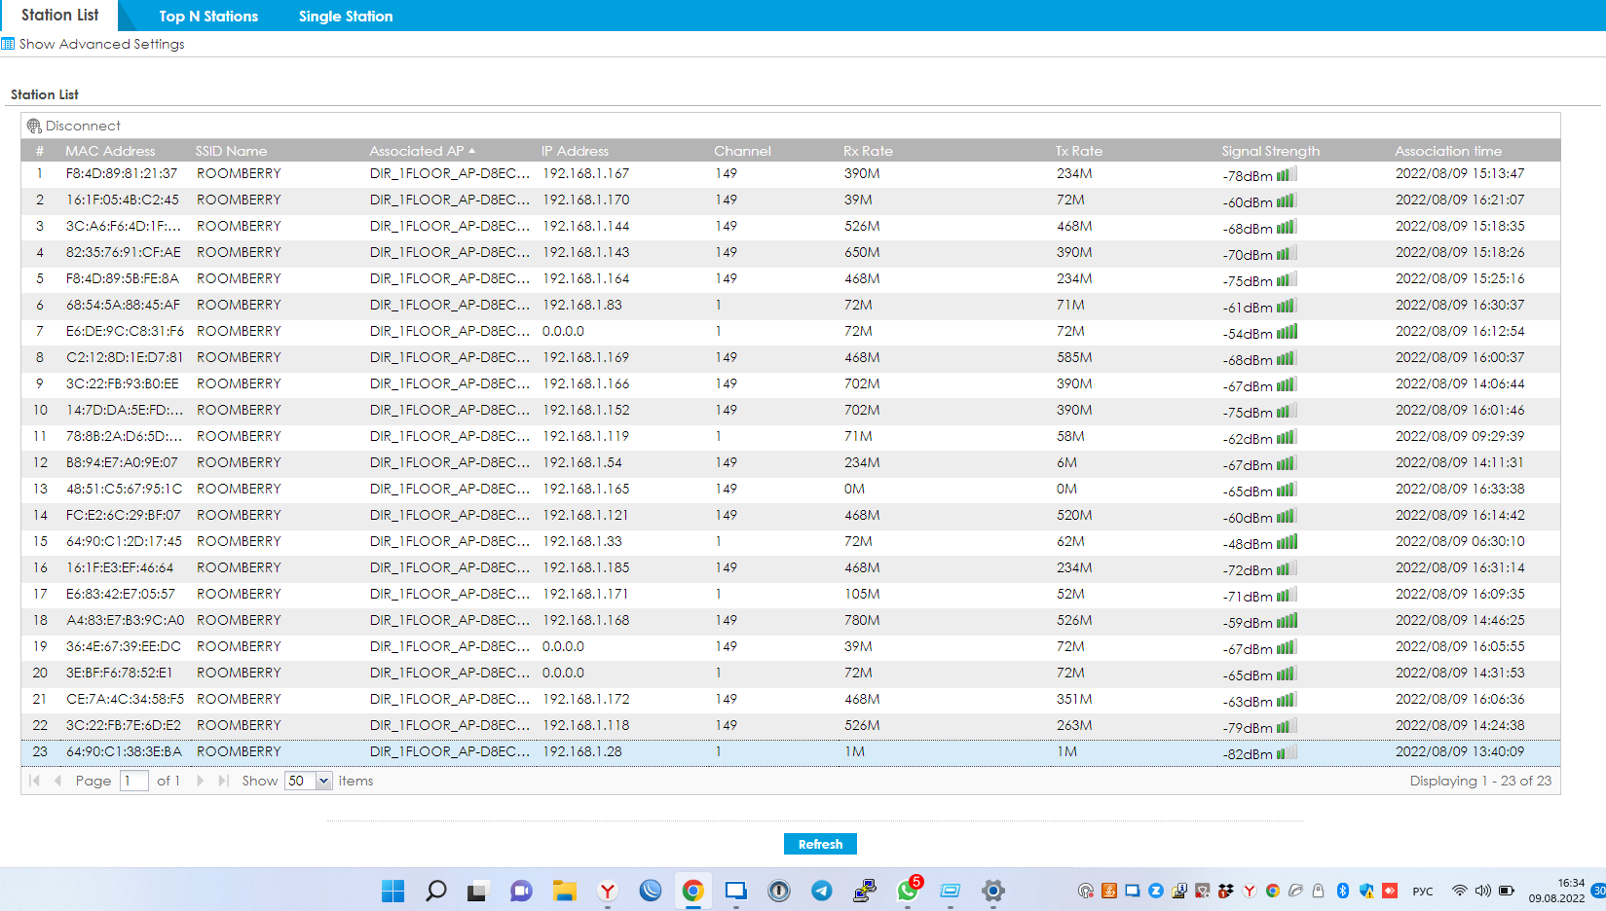Sort by the Associated AP column header

click(x=422, y=151)
